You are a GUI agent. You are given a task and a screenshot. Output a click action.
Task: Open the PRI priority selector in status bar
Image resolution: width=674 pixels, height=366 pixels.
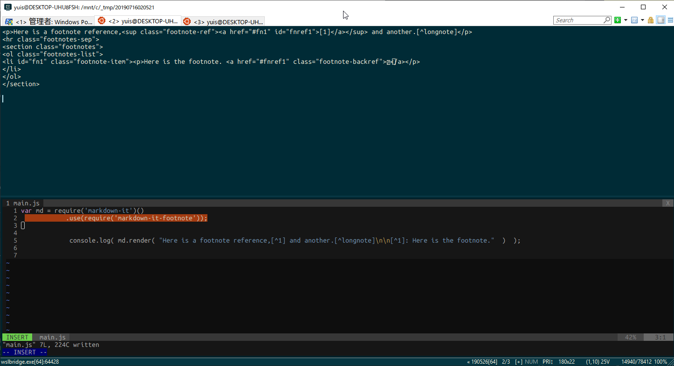548,362
